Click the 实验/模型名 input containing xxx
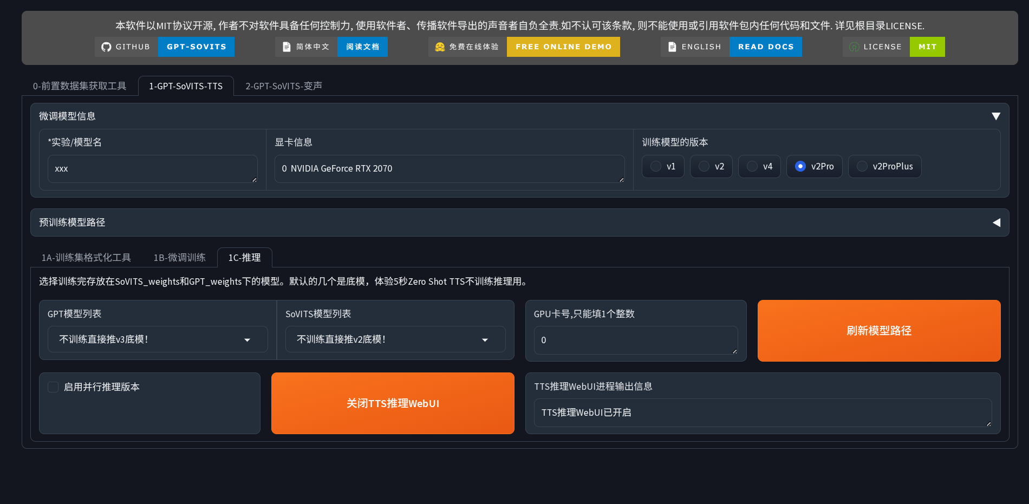This screenshot has width=1029, height=504. tap(153, 169)
